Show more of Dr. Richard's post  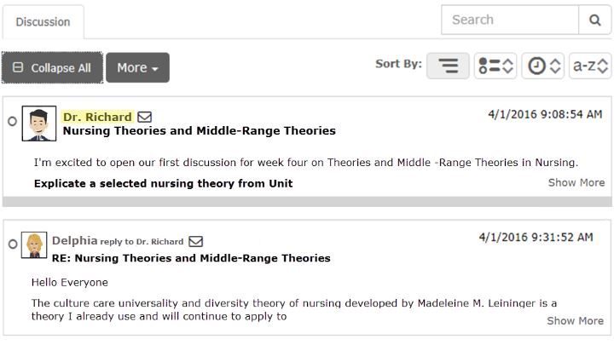tap(576, 182)
